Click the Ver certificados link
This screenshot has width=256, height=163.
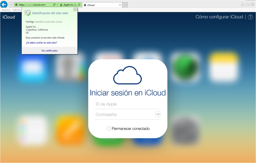coord(50,51)
